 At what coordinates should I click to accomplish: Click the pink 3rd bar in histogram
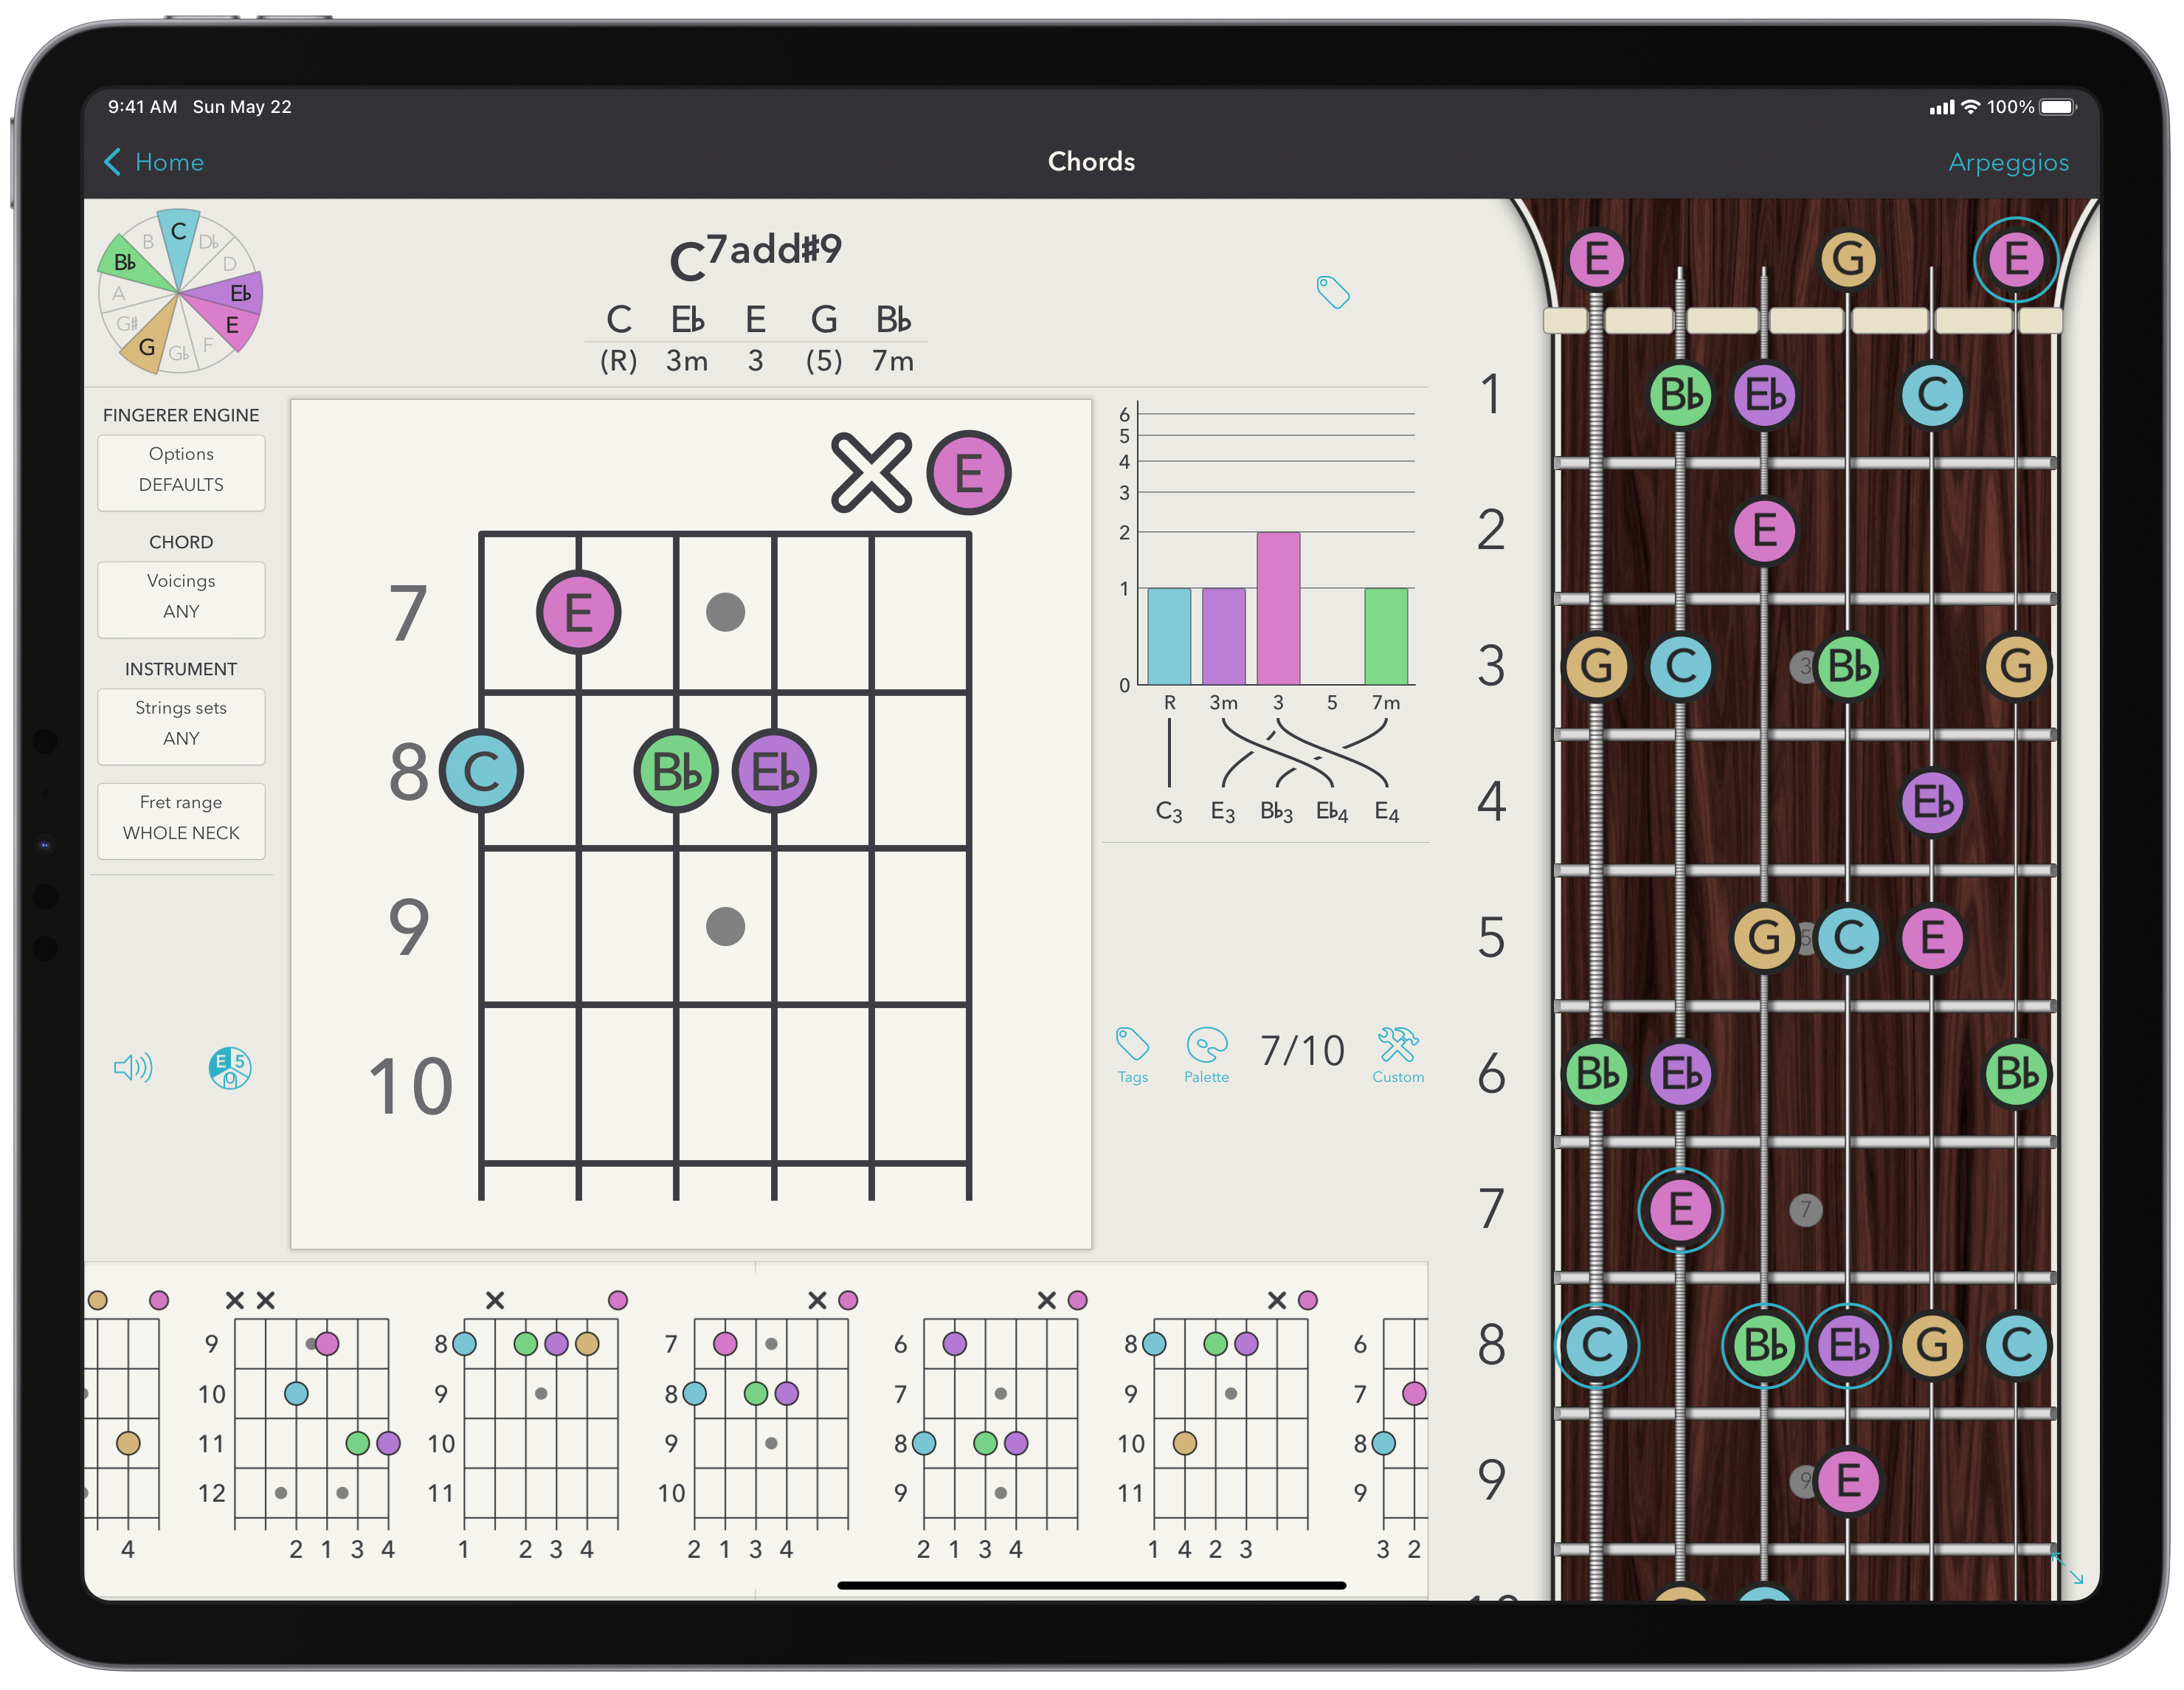coord(1278,608)
